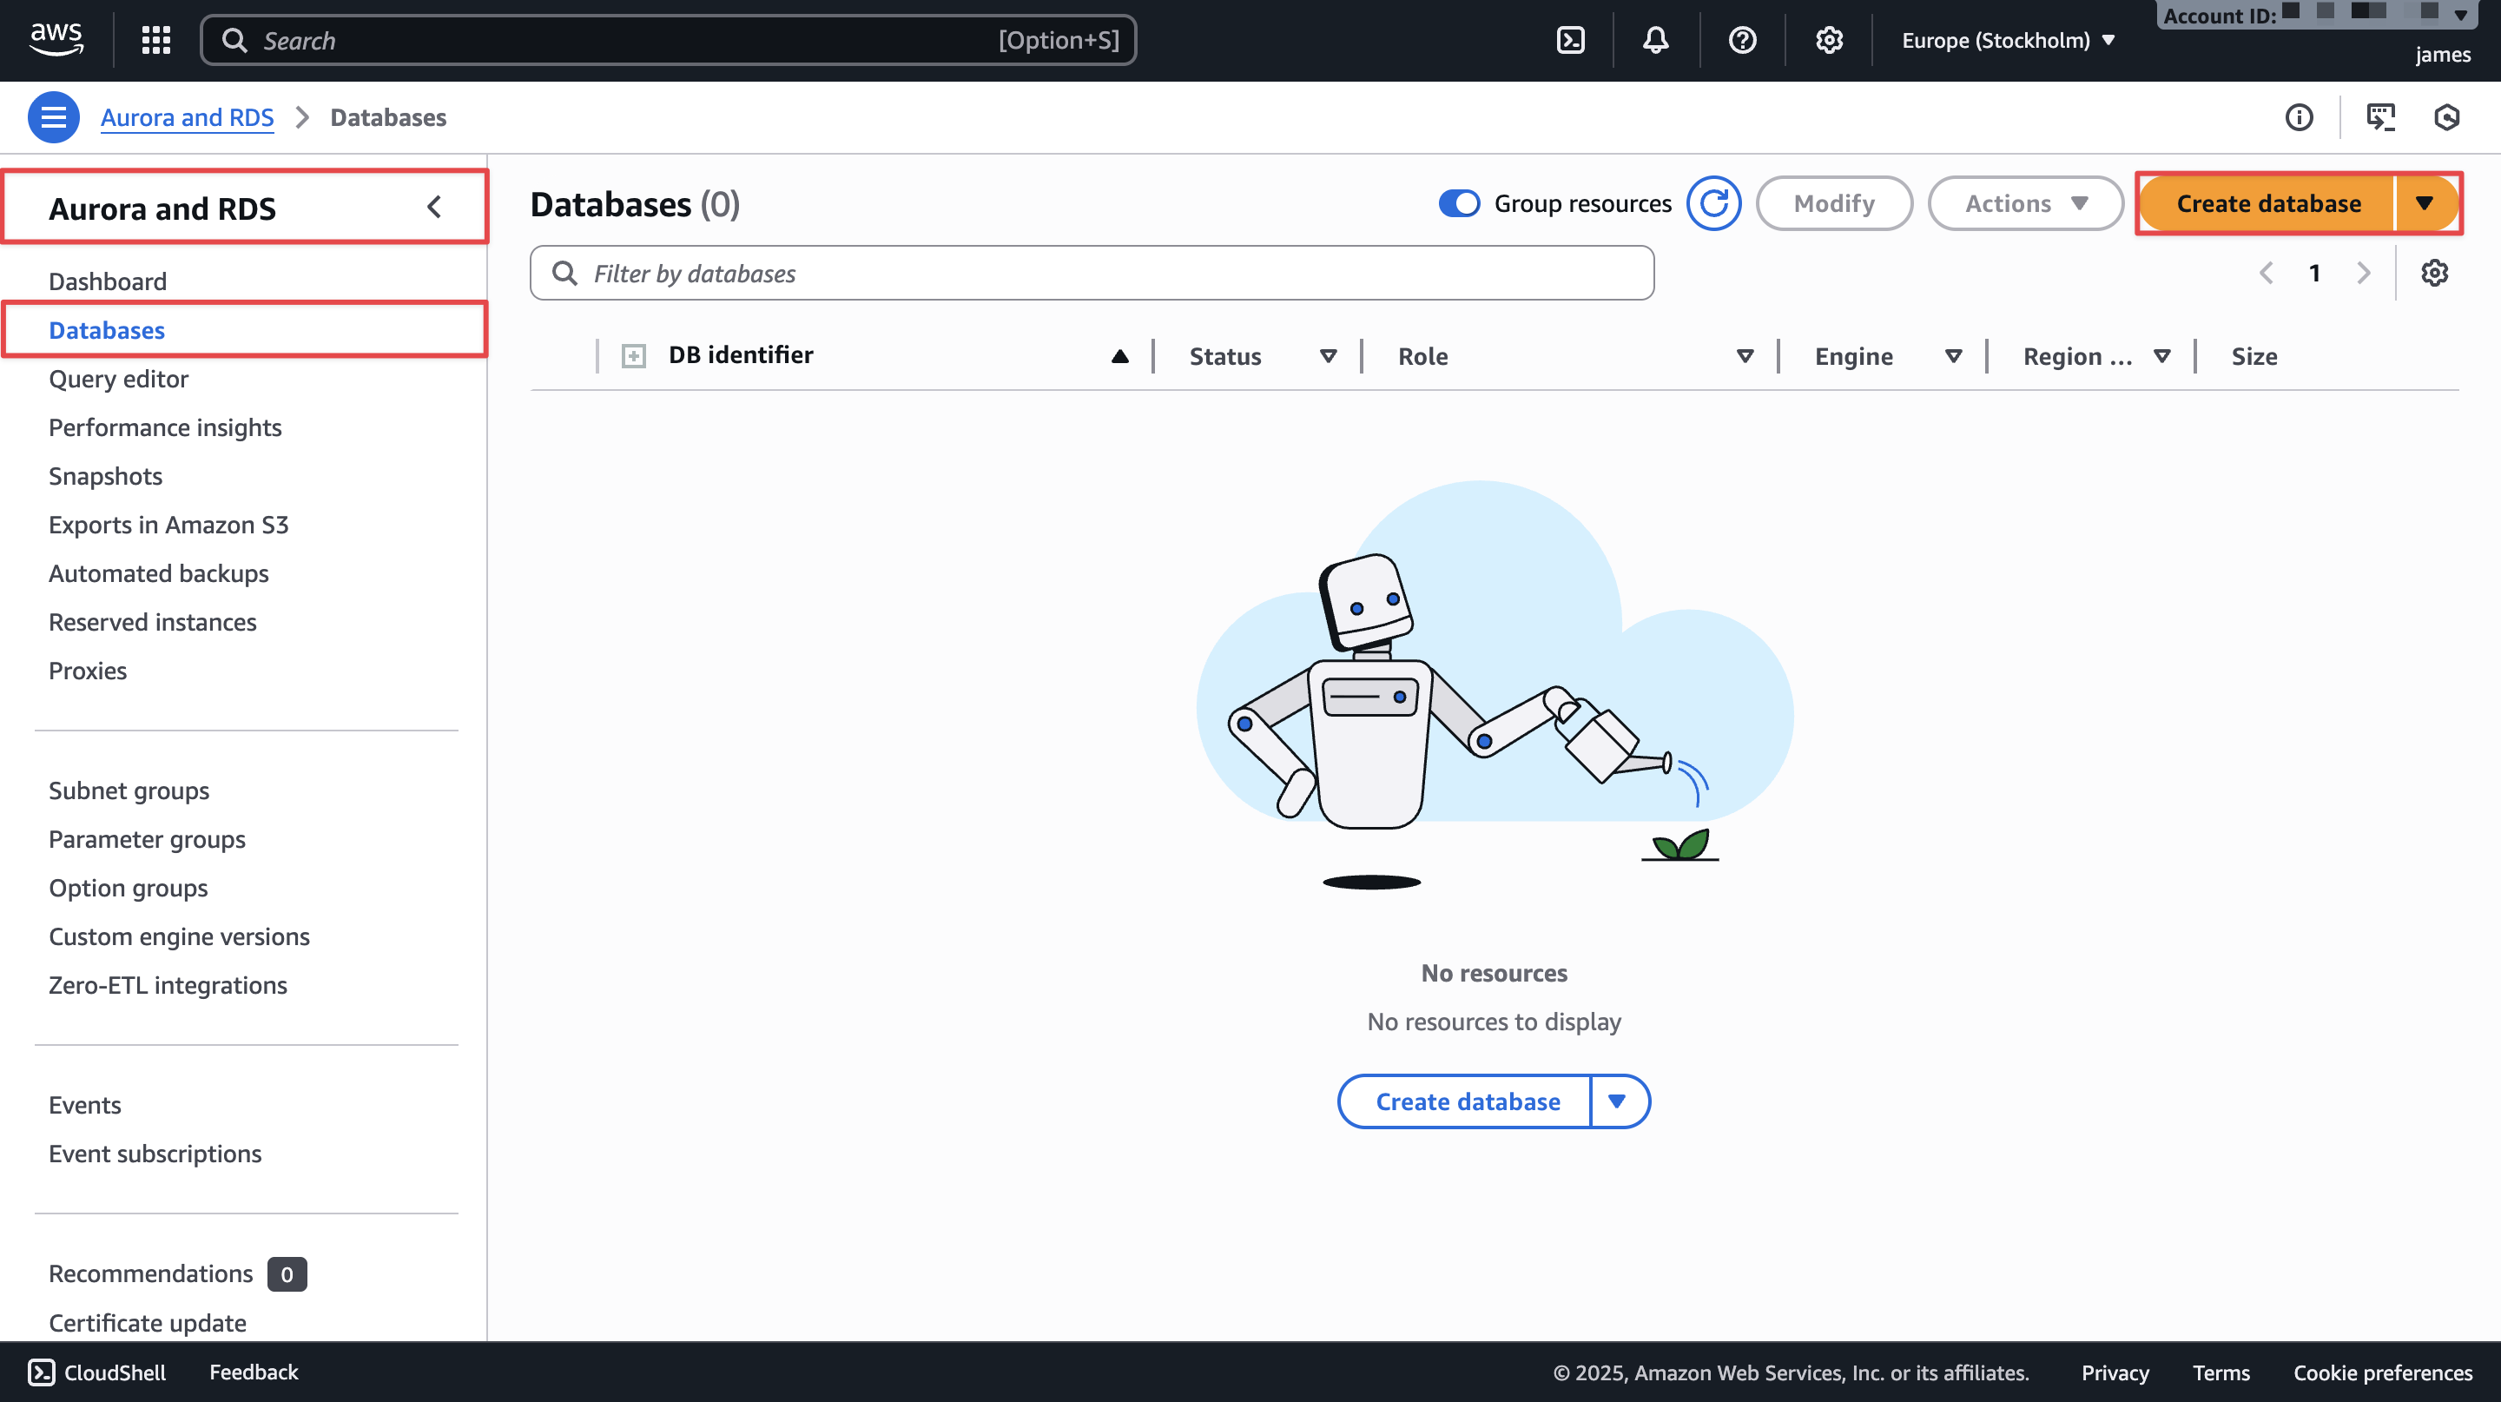Collapse the Aurora and RDS sidebar

tap(434, 208)
